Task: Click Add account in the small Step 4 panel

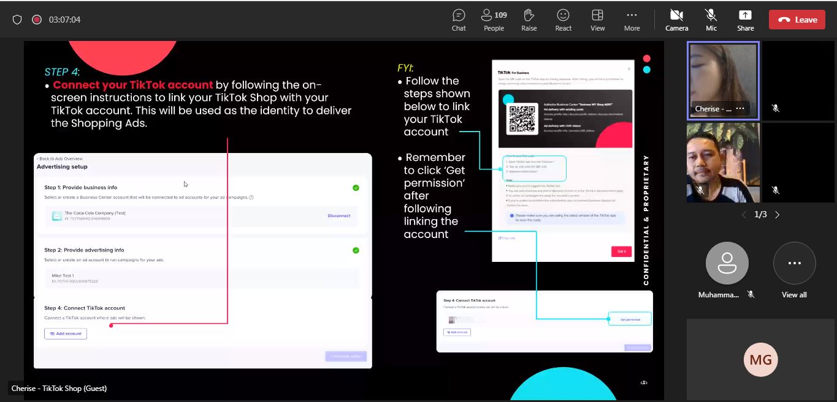Action: (457, 332)
